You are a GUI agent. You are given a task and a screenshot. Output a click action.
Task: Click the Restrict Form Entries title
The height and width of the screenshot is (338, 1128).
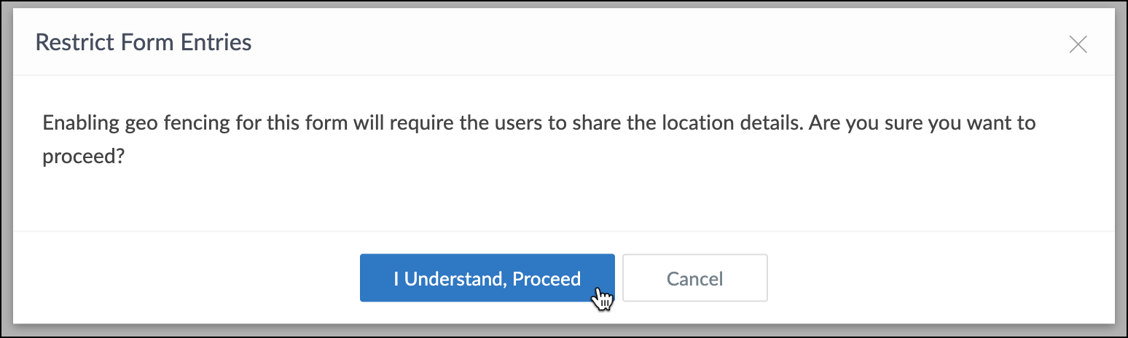[x=144, y=42]
